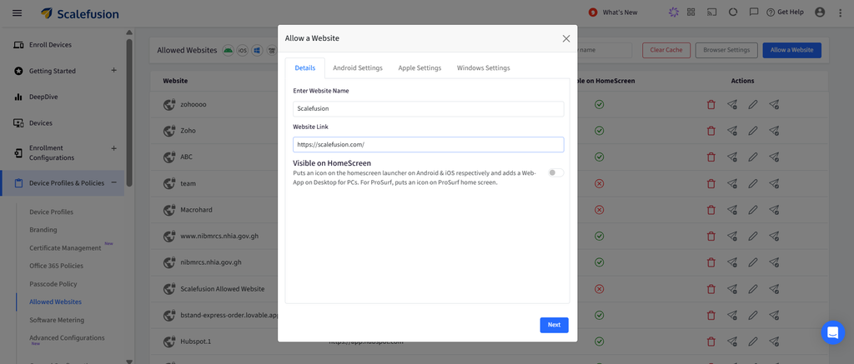Open Software Metering in sidebar
The width and height of the screenshot is (854, 364).
[57, 320]
